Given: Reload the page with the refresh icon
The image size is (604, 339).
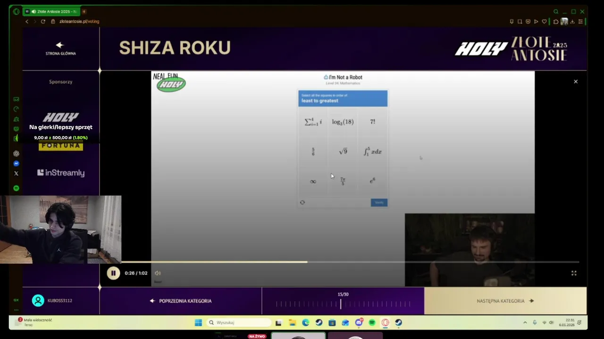Looking at the screenshot, I should pos(43,21).
